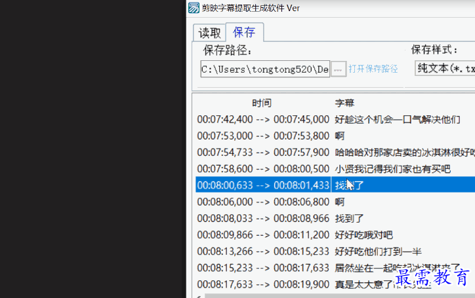The height and width of the screenshot is (298, 475).
Task: Select the 保存 tab
Action: (x=244, y=32)
